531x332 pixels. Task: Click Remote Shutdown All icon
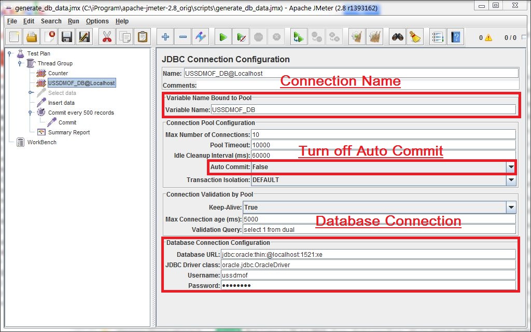(334, 37)
